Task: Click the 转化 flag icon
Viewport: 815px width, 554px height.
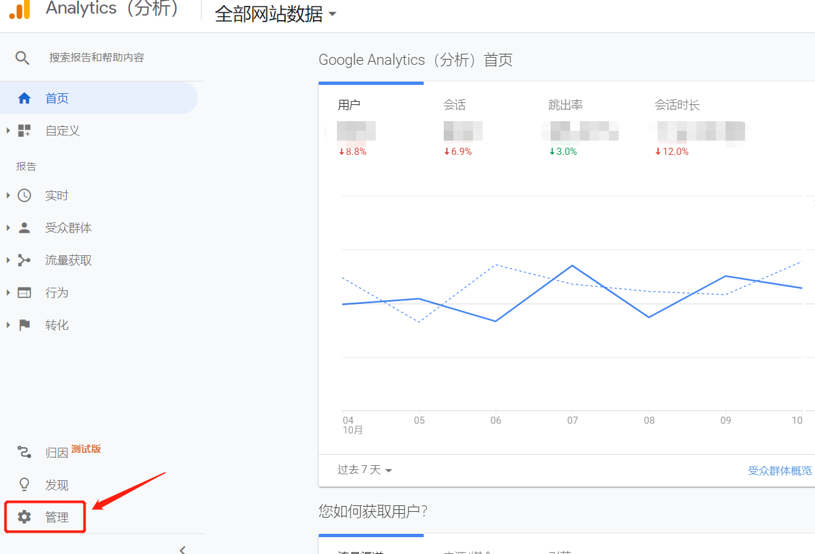Action: [x=25, y=325]
